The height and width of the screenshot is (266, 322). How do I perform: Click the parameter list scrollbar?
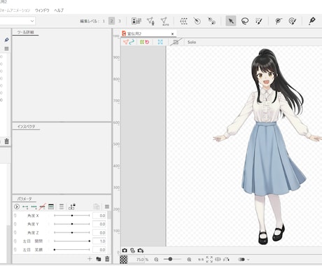pyautogui.click(x=109, y=215)
